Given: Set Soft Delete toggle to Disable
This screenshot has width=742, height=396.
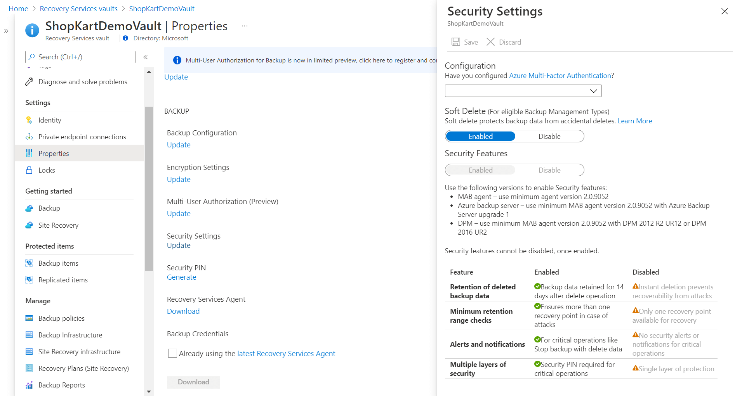Looking at the screenshot, I should point(549,137).
